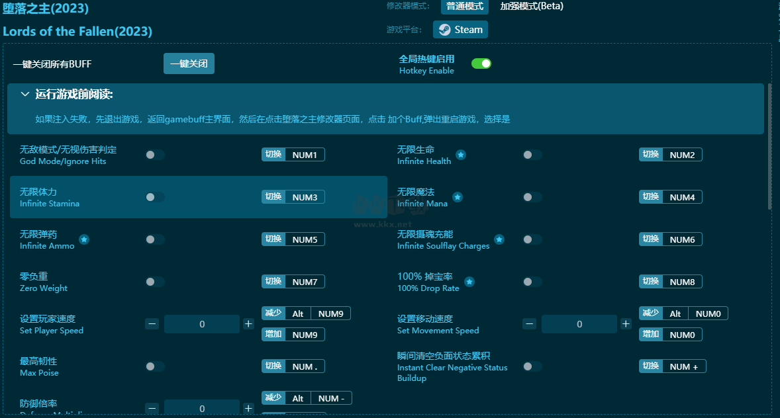Click the Zero Weight label
The width and height of the screenshot is (780, 418).
pyautogui.click(x=43, y=288)
